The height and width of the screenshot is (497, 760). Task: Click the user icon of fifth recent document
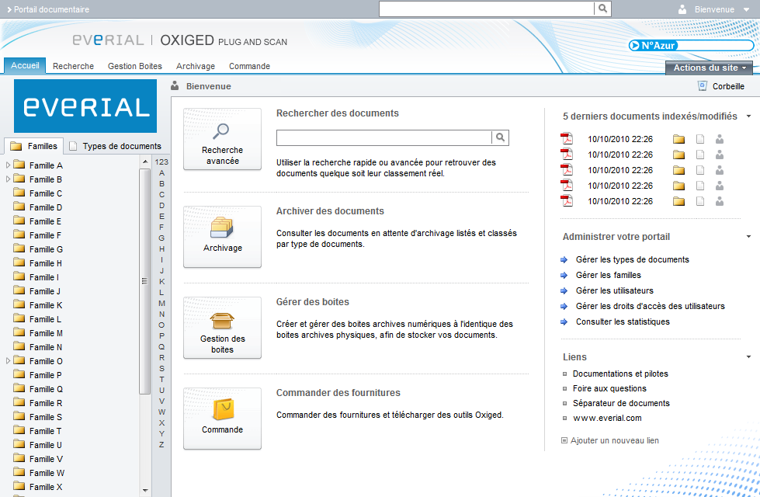coord(720,202)
